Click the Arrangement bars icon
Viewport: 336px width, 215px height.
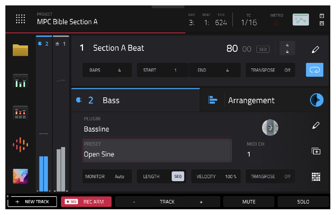pos(213,100)
